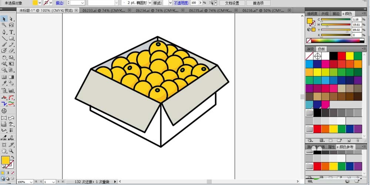Select the Zoom magnifier tool

[x=11, y=151]
